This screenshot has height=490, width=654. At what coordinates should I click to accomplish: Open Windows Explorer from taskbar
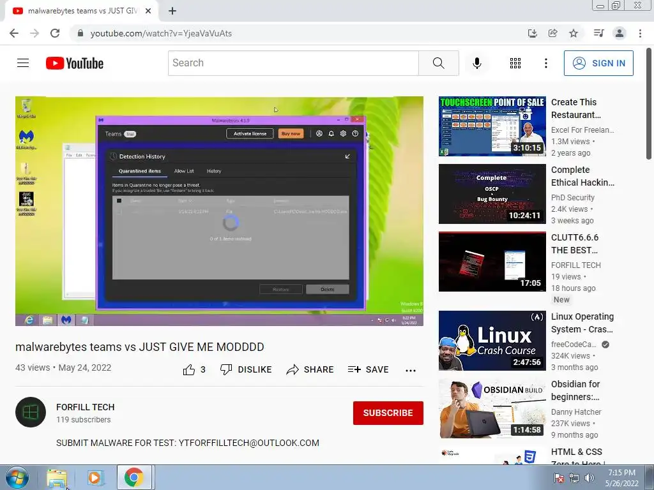click(x=57, y=477)
